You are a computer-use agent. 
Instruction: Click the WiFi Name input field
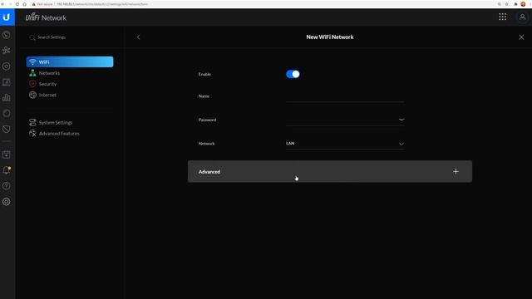pos(345,96)
